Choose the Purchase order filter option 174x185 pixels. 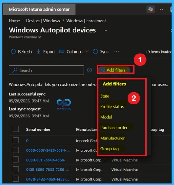pos(114,128)
